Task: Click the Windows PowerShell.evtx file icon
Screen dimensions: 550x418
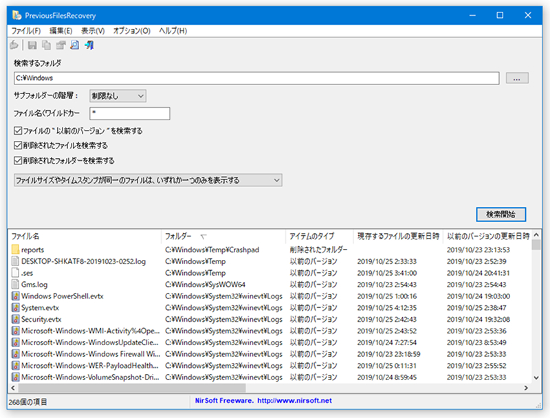Action: click(15, 296)
